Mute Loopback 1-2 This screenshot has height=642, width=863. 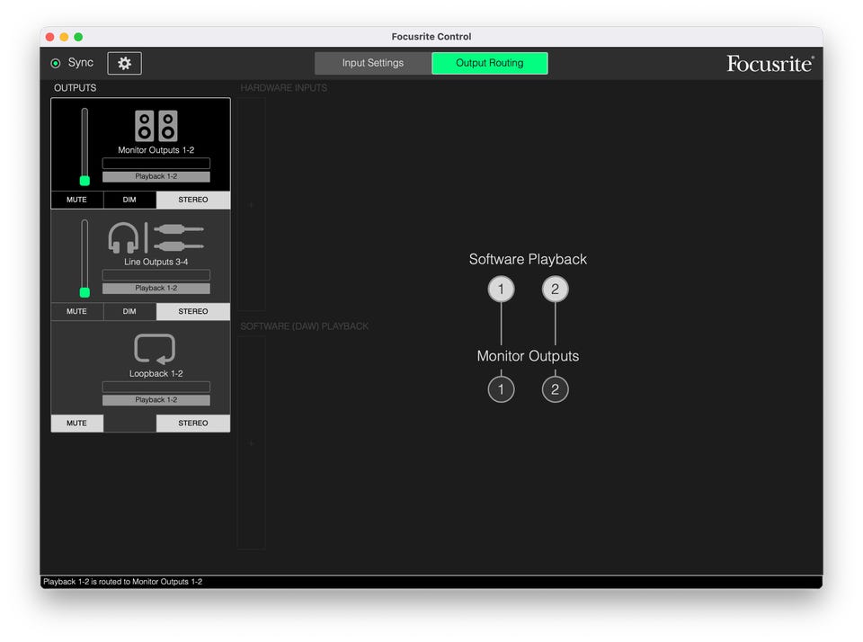[76, 424]
